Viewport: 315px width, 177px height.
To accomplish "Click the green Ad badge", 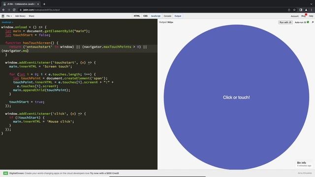I will (5, 173).
